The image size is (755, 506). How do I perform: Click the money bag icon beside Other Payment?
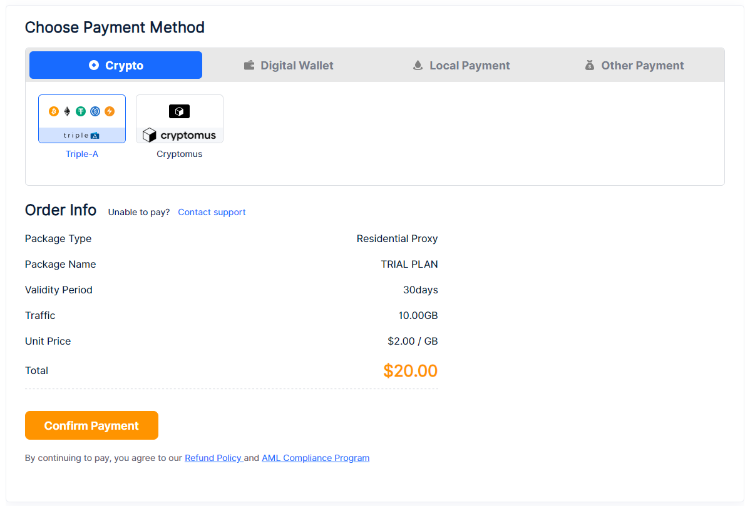click(x=589, y=65)
